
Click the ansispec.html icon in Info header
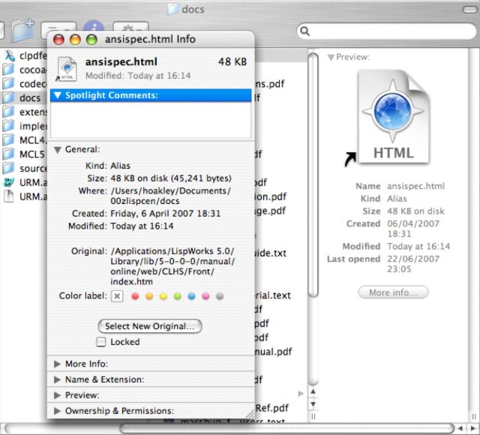point(67,67)
